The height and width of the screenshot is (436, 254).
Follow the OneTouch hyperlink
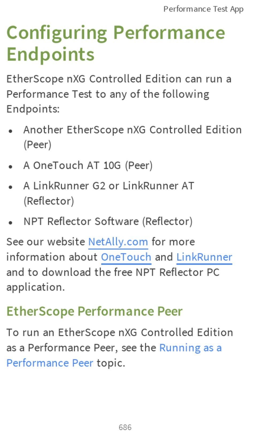[x=126, y=257]
